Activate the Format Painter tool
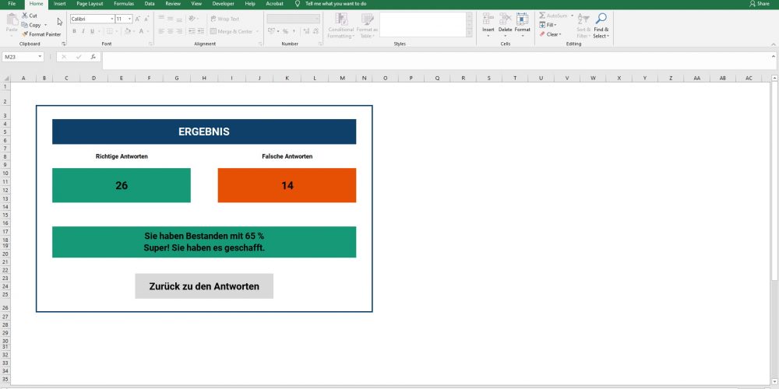This screenshot has width=779, height=389. tap(41, 34)
